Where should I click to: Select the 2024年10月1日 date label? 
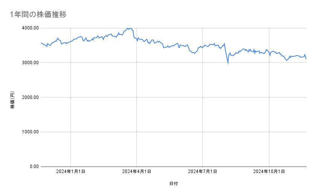(x=269, y=171)
